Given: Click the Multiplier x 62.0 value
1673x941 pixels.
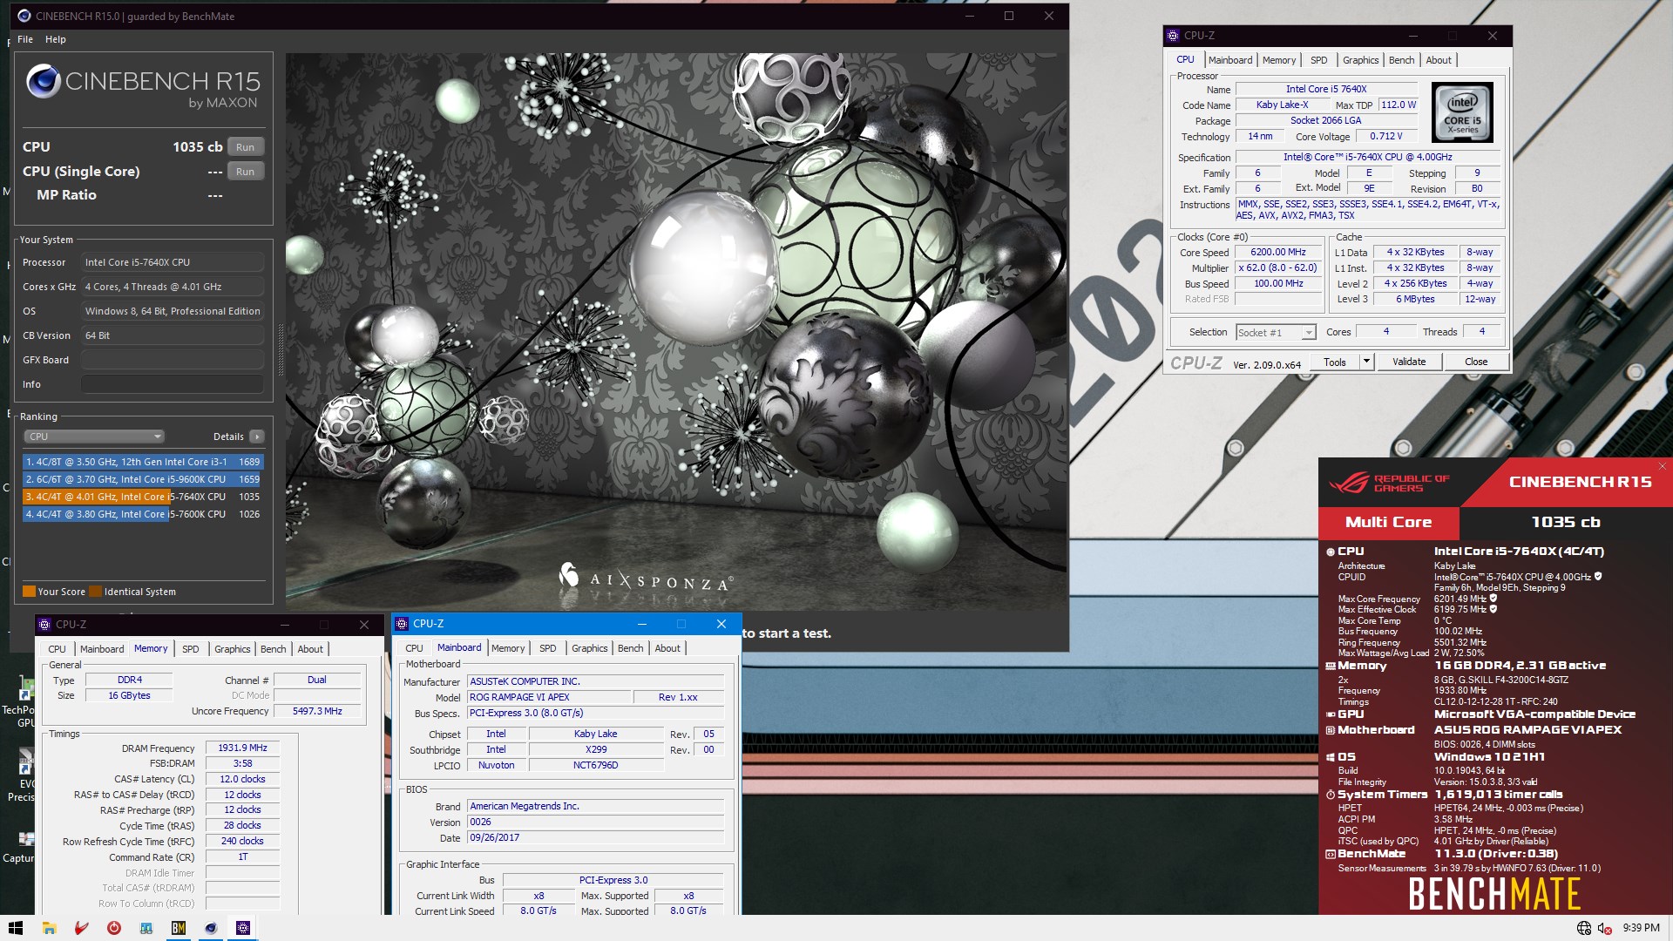Looking at the screenshot, I should pyautogui.click(x=1278, y=268).
